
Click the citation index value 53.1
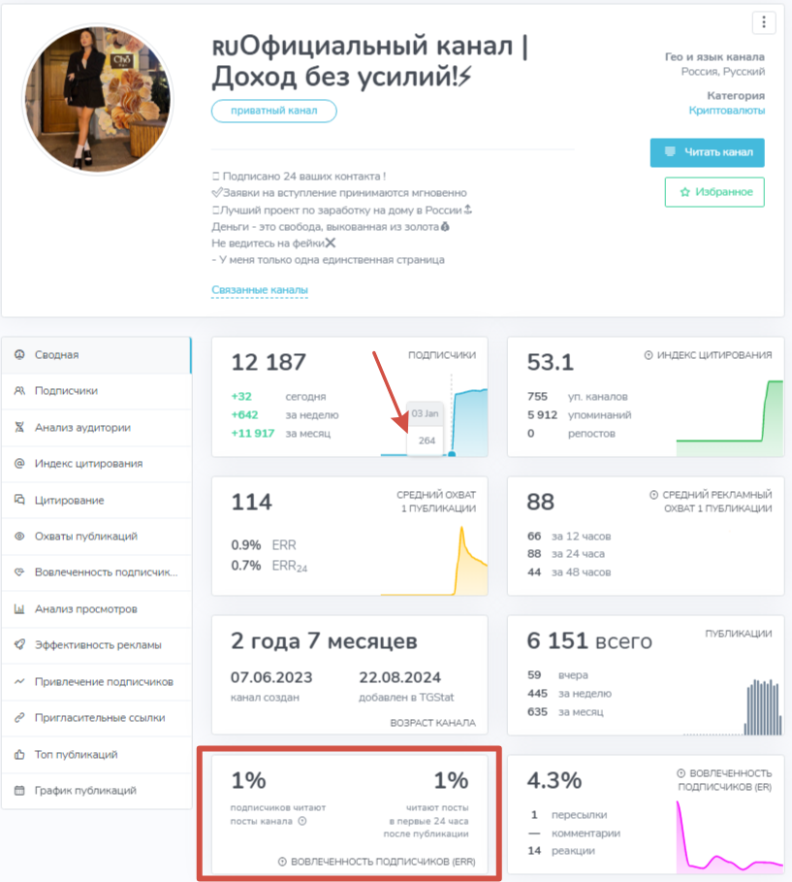(x=551, y=362)
